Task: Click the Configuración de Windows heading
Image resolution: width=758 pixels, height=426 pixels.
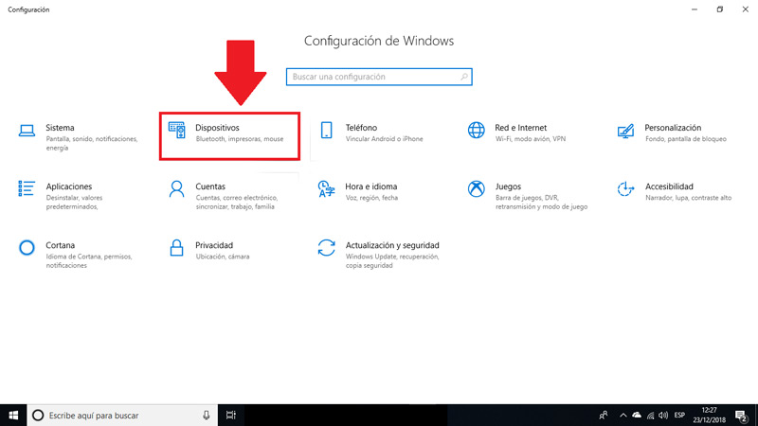Action: (x=379, y=41)
